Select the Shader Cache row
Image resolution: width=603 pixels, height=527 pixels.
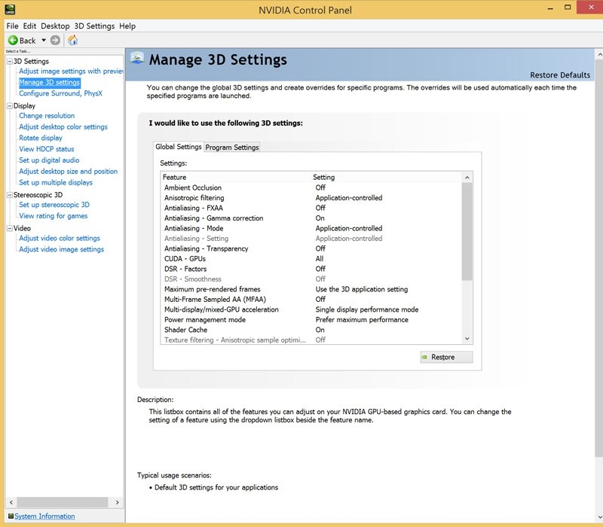click(311, 330)
